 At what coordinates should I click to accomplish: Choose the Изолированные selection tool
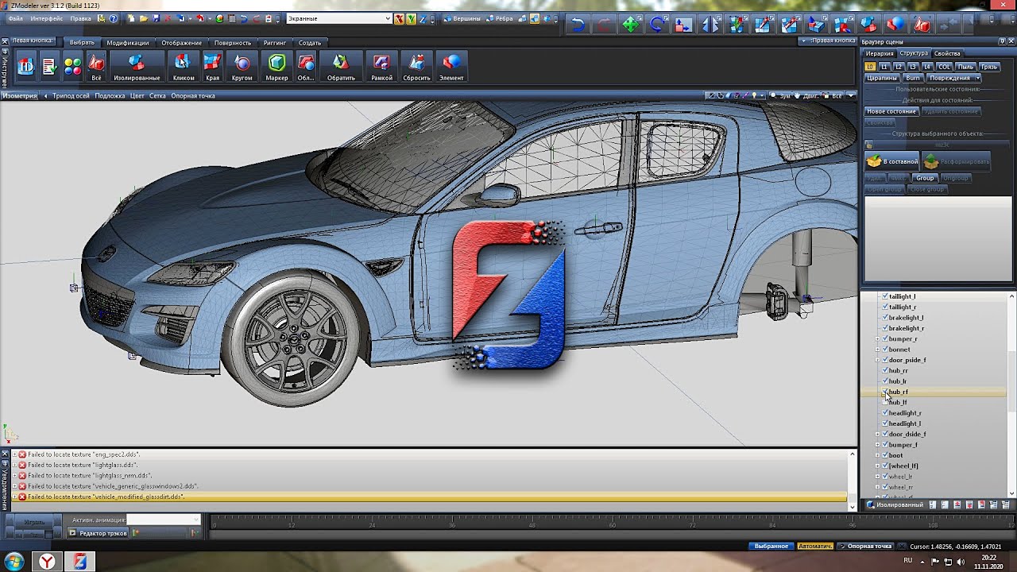click(137, 67)
